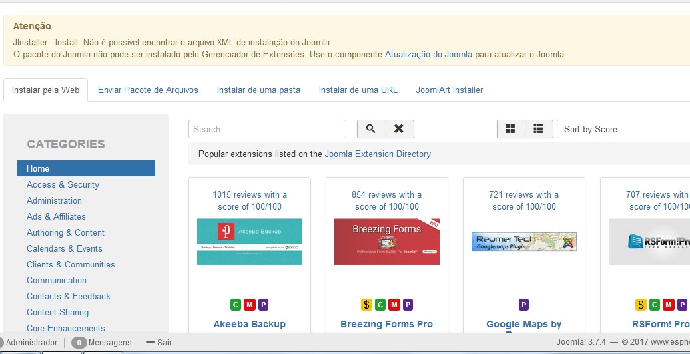The image size is (690, 354).
Task: Click the Atenção warning heading
Action: [32, 27]
